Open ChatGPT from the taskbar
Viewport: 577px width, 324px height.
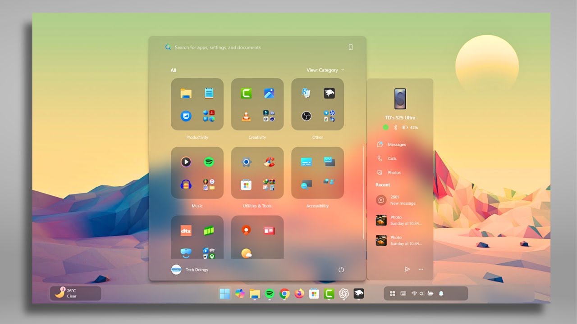[x=344, y=294]
